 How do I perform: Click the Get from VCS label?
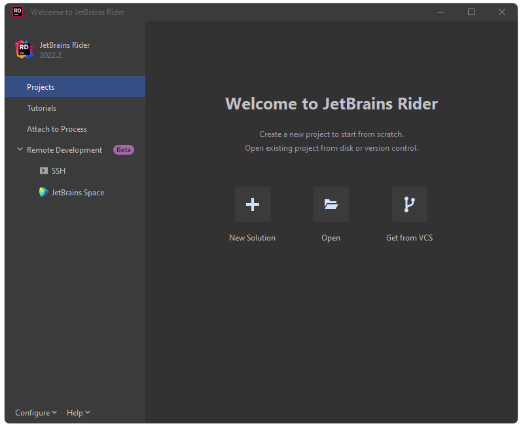pyautogui.click(x=409, y=238)
